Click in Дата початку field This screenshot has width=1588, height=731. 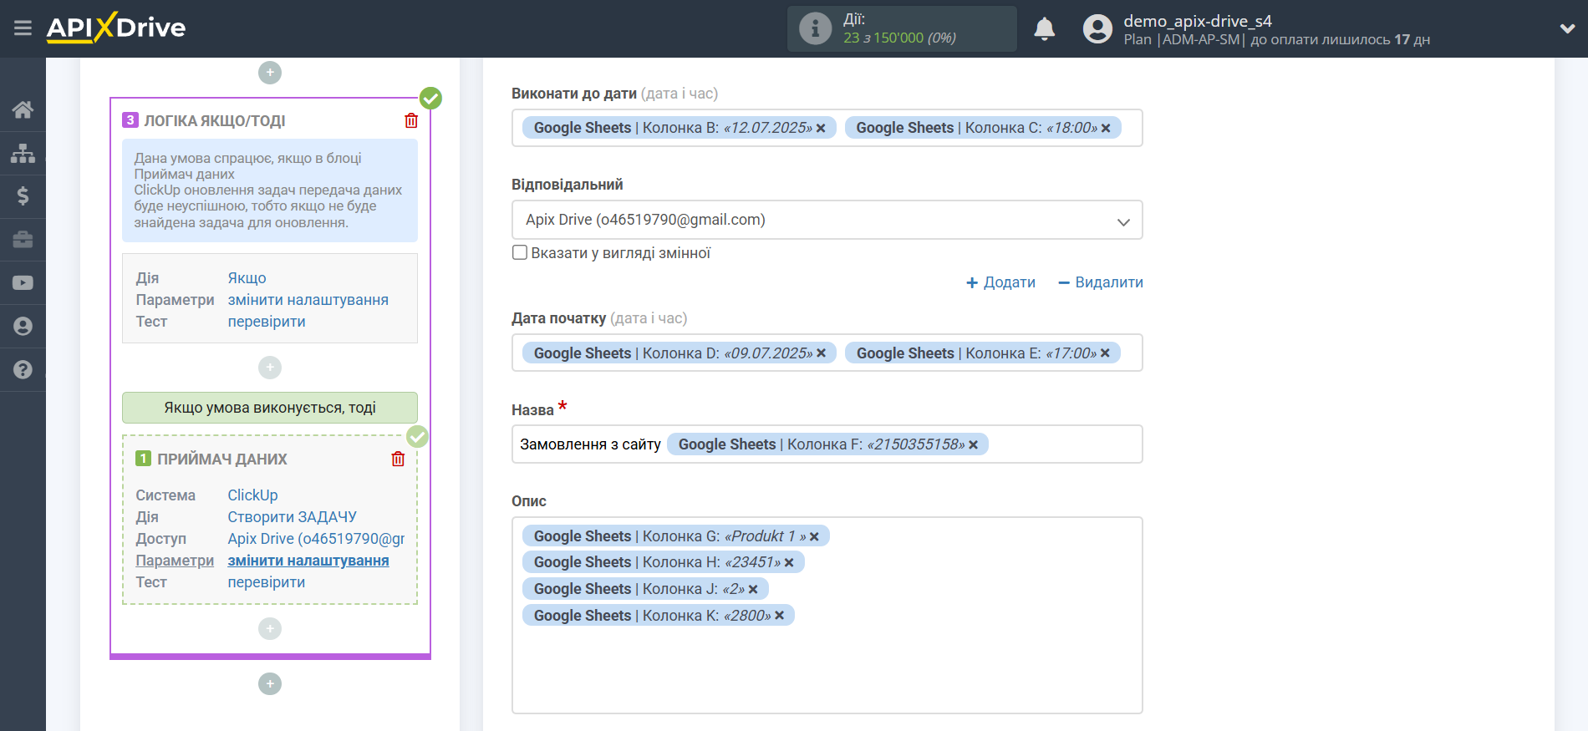pos(827,353)
